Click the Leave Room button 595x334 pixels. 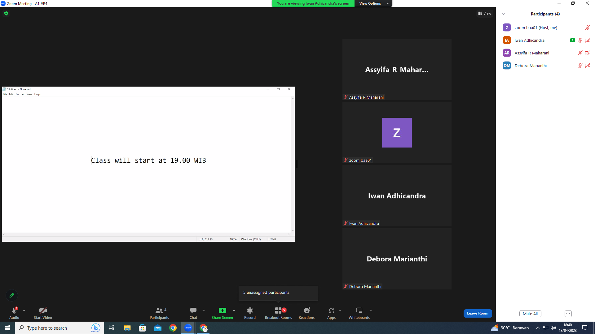pos(478,313)
